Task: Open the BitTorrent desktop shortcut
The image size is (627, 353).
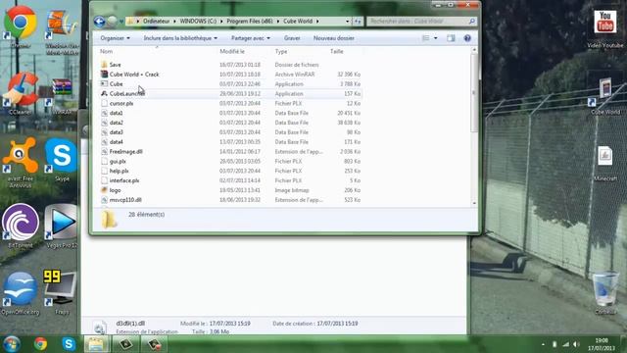Action: pos(21,225)
